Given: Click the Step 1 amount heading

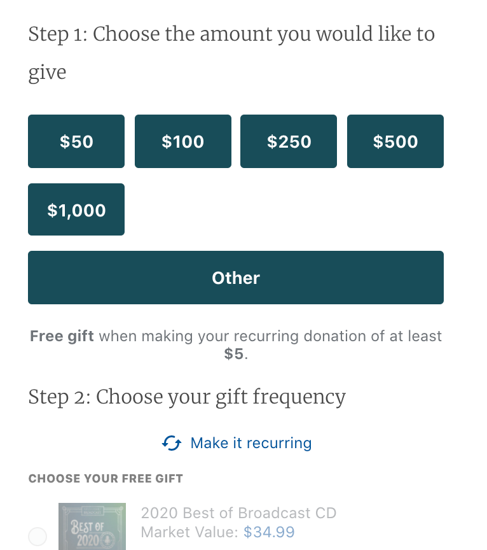Looking at the screenshot, I should tap(231, 34).
